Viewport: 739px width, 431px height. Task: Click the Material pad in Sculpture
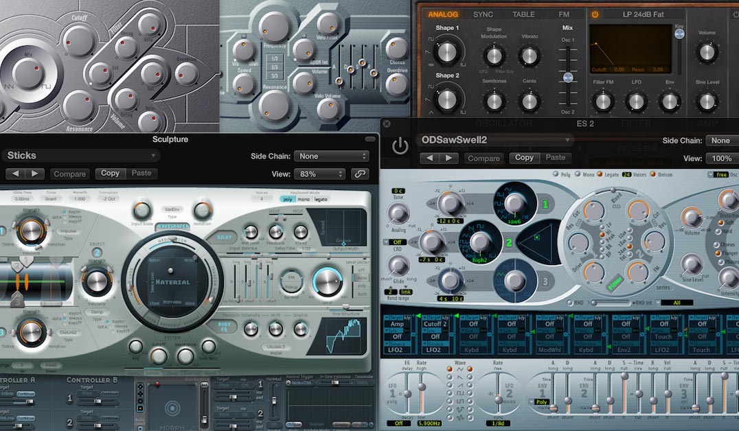click(x=172, y=281)
